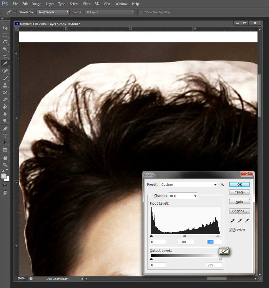
Task: Select the Move tool
Action: [5, 28]
